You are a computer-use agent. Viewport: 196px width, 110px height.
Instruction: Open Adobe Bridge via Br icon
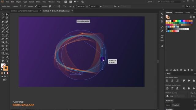pos(66,2)
